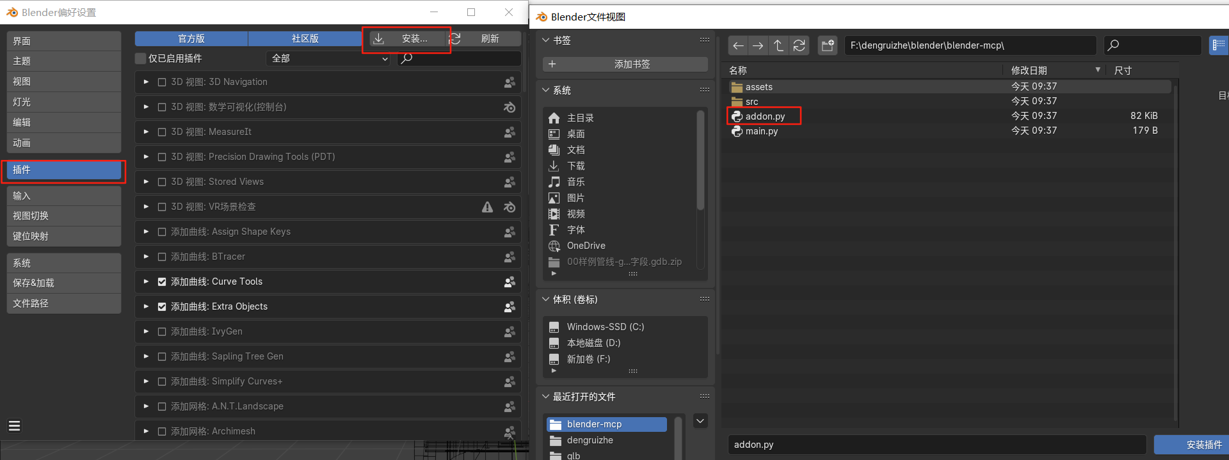Click 添加书签 button

[x=625, y=64]
